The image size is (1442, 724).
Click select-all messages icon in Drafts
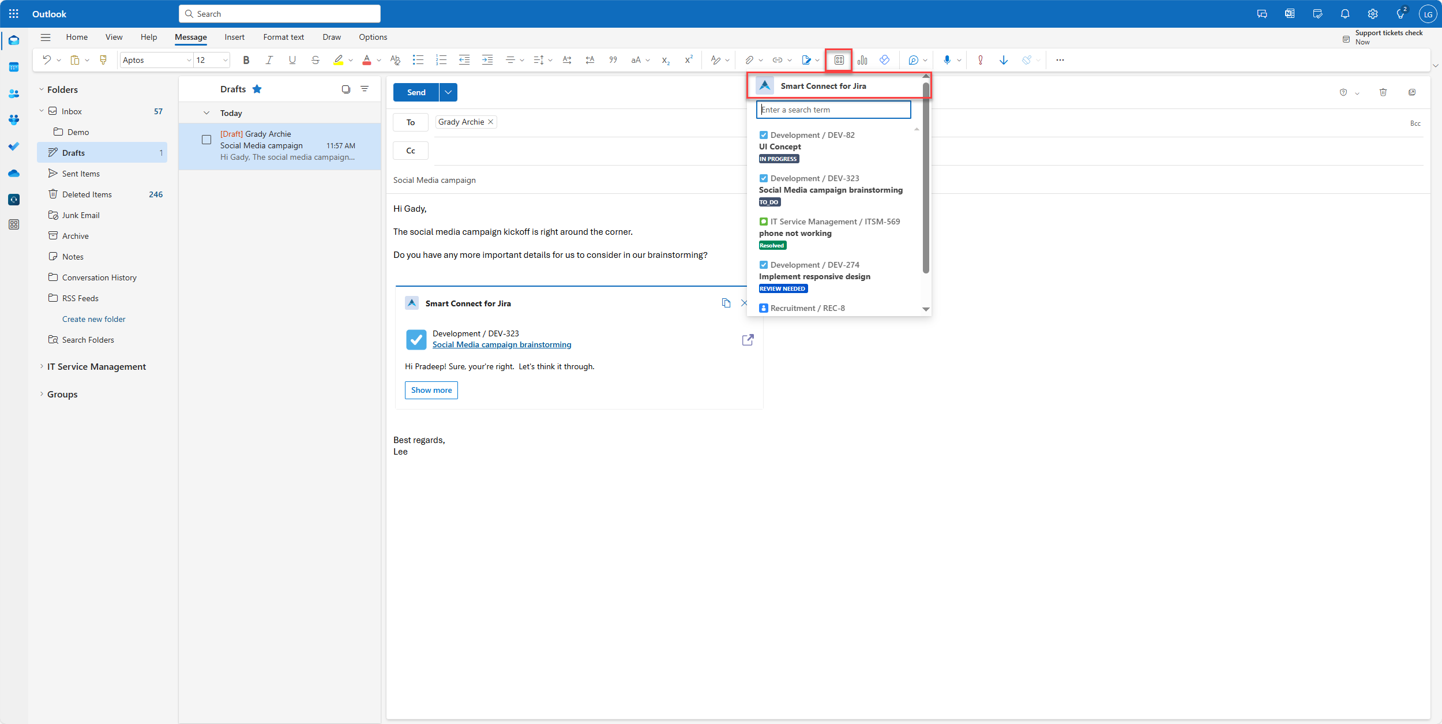click(x=346, y=89)
